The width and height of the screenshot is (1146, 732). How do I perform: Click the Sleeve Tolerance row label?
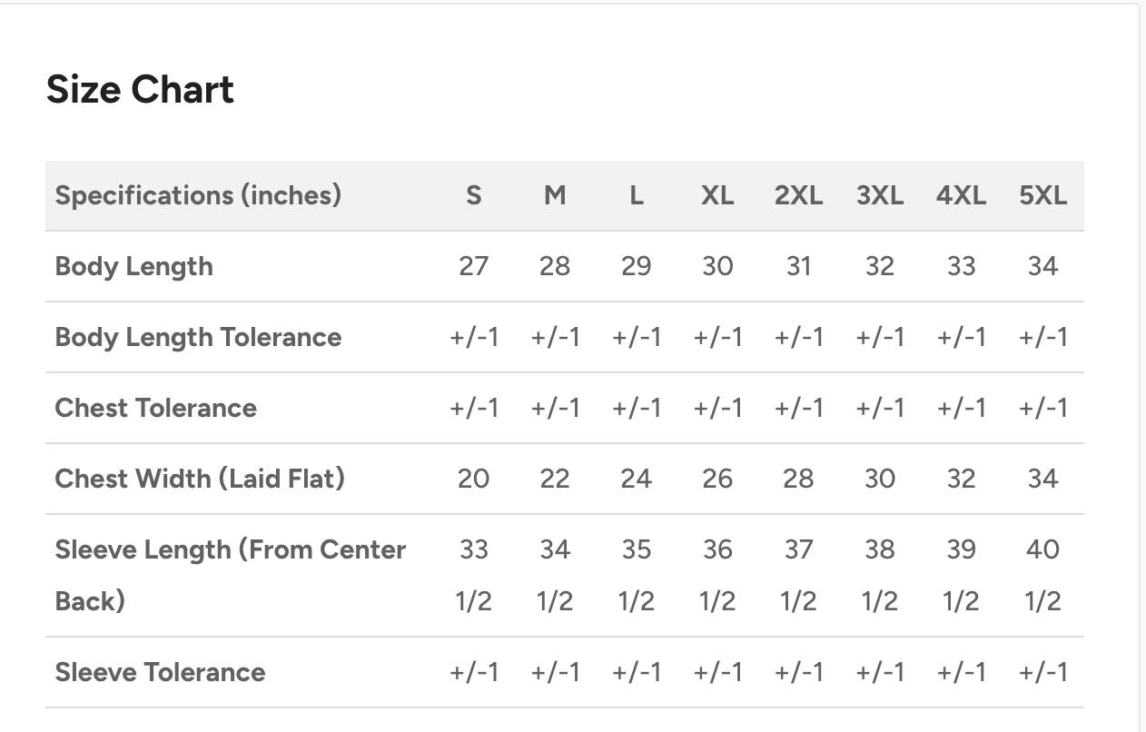point(160,672)
